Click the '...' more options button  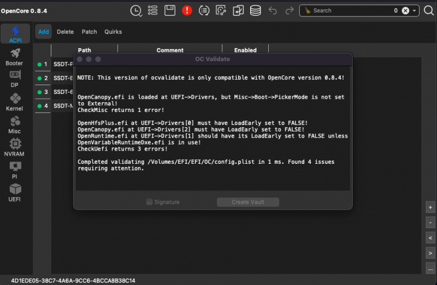(430, 268)
